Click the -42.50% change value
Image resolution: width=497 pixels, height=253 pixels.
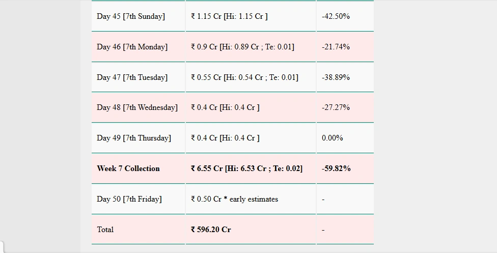click(x=336, y=16)
